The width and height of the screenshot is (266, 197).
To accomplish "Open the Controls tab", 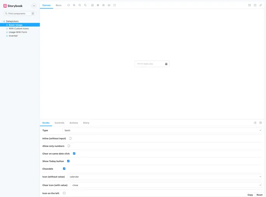I will [x=60, y=123].
